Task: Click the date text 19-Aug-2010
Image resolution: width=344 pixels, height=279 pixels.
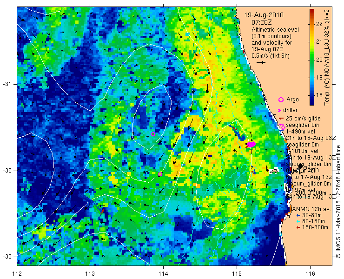Action: pyautogui.click(x=264, y=15)
